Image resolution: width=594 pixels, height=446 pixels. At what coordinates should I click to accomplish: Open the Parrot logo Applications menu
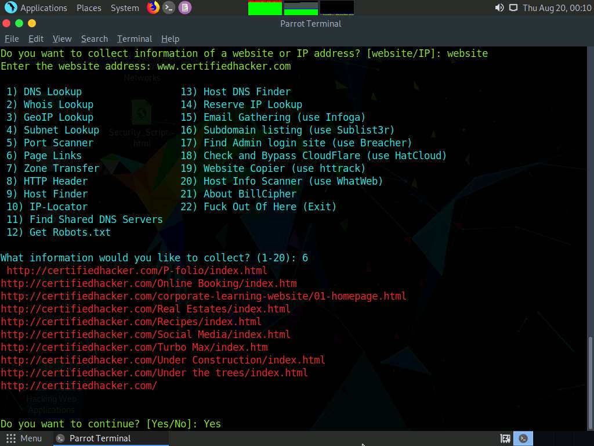click(11, 8)
